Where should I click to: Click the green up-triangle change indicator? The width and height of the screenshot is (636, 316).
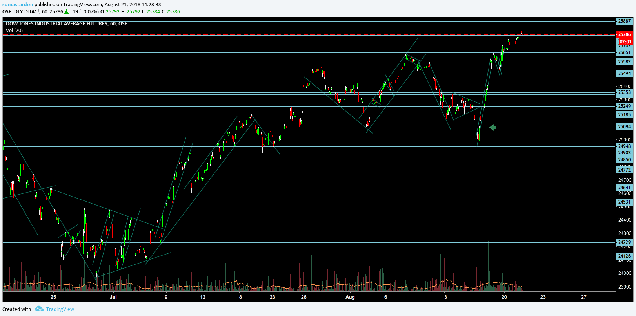click(x=67, y=12)
